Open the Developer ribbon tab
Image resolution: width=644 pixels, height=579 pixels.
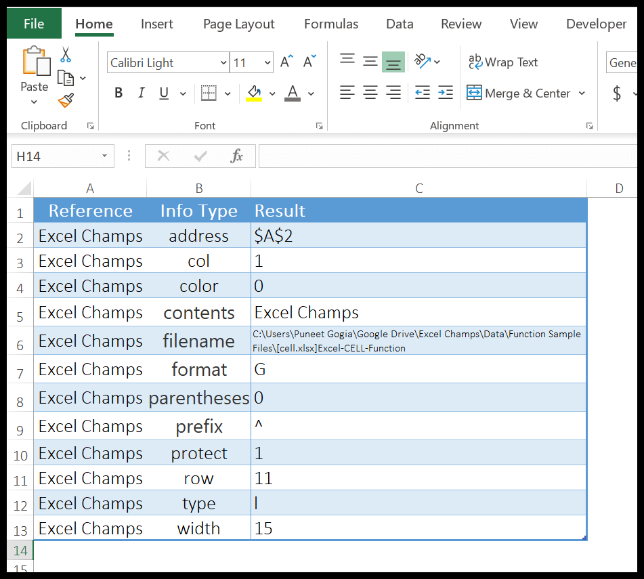pos(595,24)
